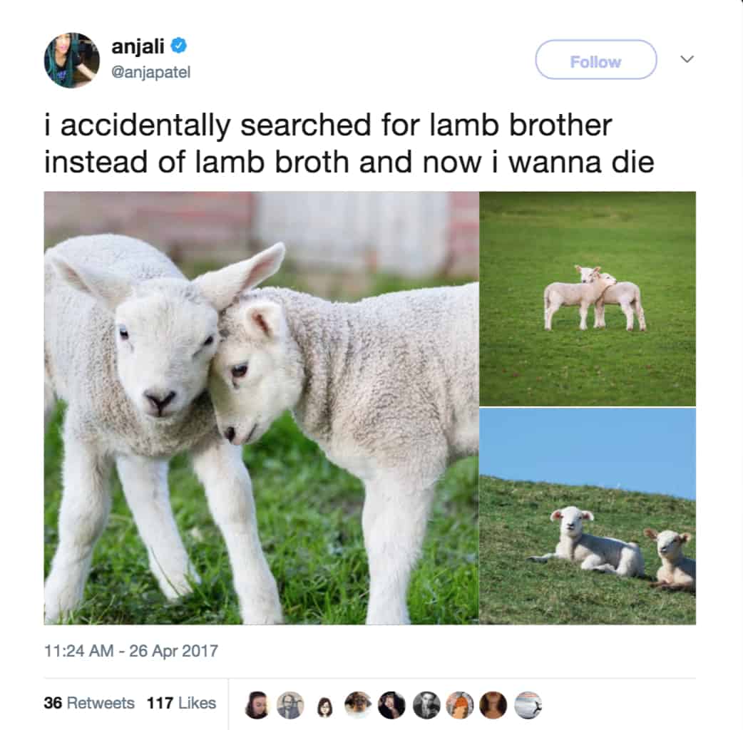Image resolution: width=743 pixels, height=730 pixels.
Task: Open the first liker avatar with dark-haired woman
Action: 257,705
